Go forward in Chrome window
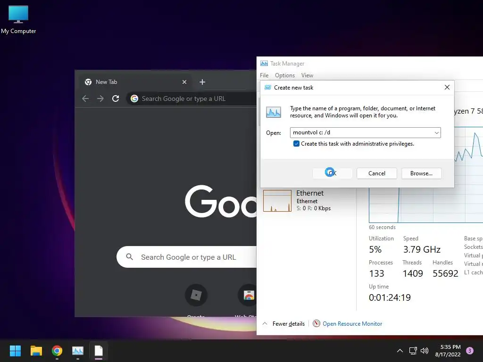 [x=100, y=99]
